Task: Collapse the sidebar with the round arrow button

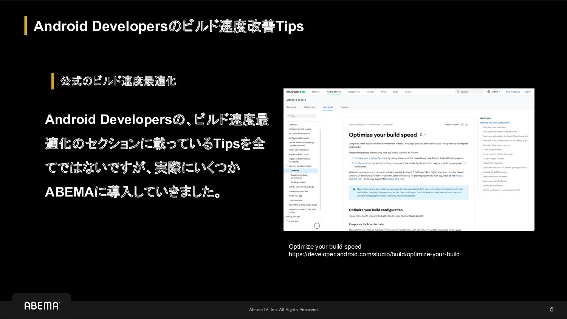Action: point(317,226)
